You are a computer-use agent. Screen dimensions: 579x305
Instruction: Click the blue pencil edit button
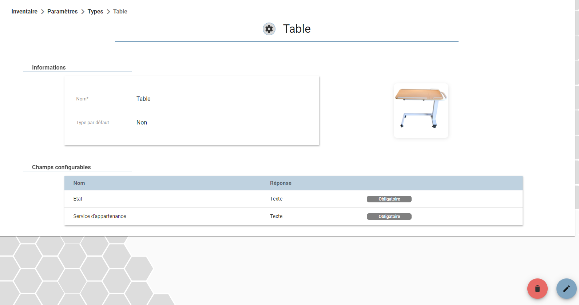click(566, 289)
